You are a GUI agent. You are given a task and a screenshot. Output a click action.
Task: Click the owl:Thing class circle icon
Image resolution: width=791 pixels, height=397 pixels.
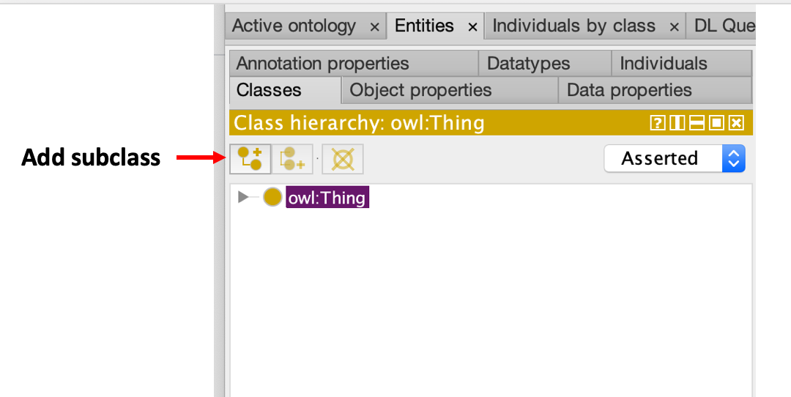272,197
